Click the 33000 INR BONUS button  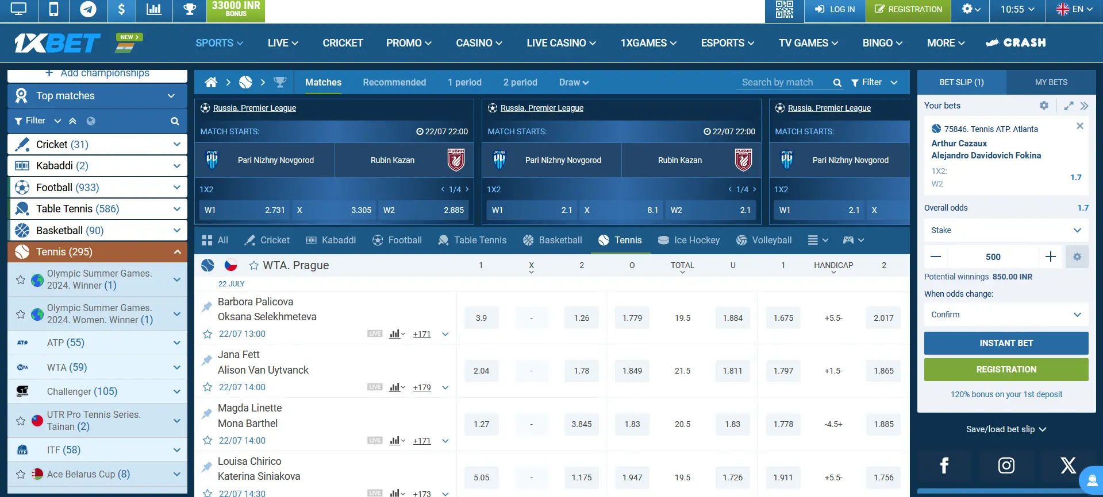(x=236, y=10)
